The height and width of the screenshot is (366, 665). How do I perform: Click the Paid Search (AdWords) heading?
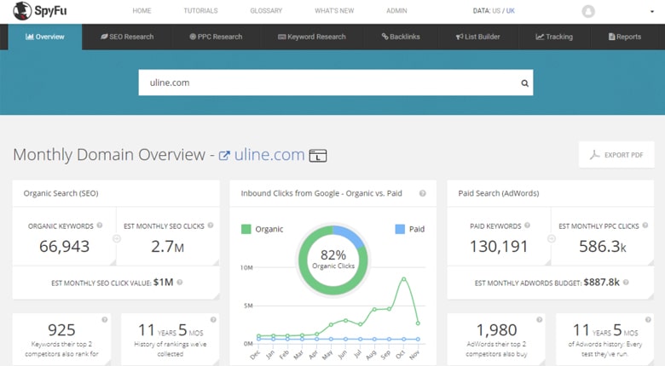tap(499, 193)
